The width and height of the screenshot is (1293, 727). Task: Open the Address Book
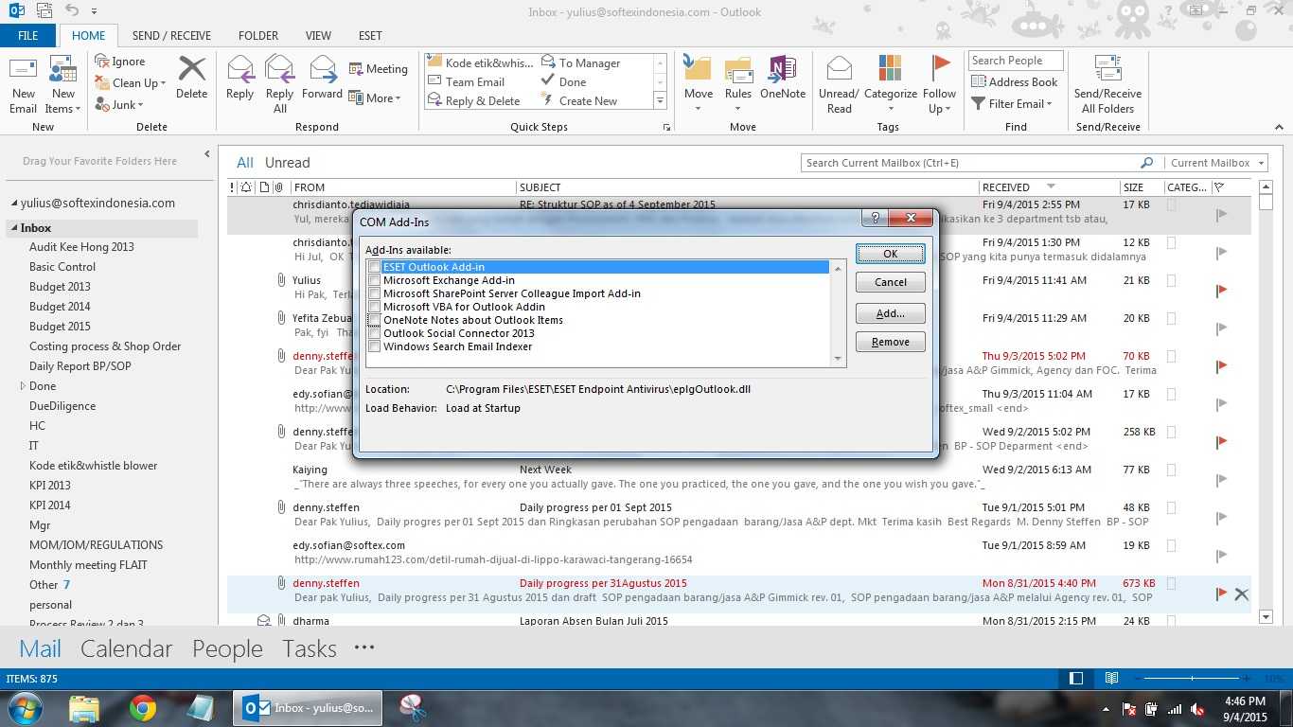[1015, 82]
